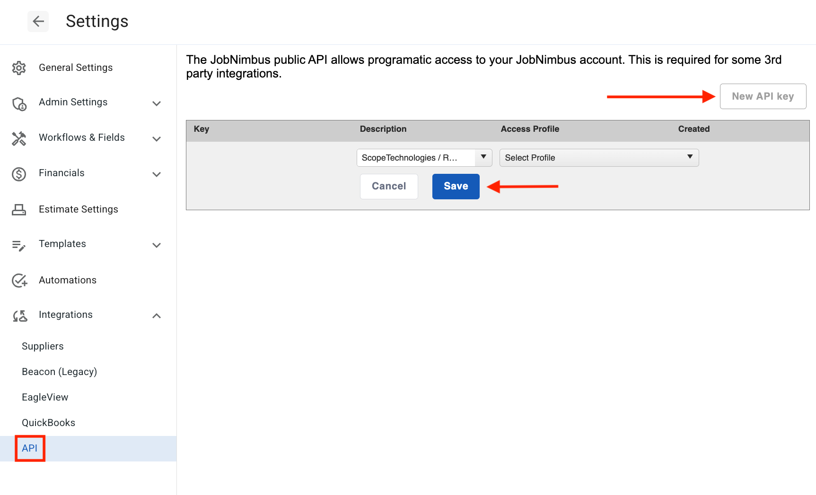Click the Key column header
816x495 pixels.
[202, 129]
